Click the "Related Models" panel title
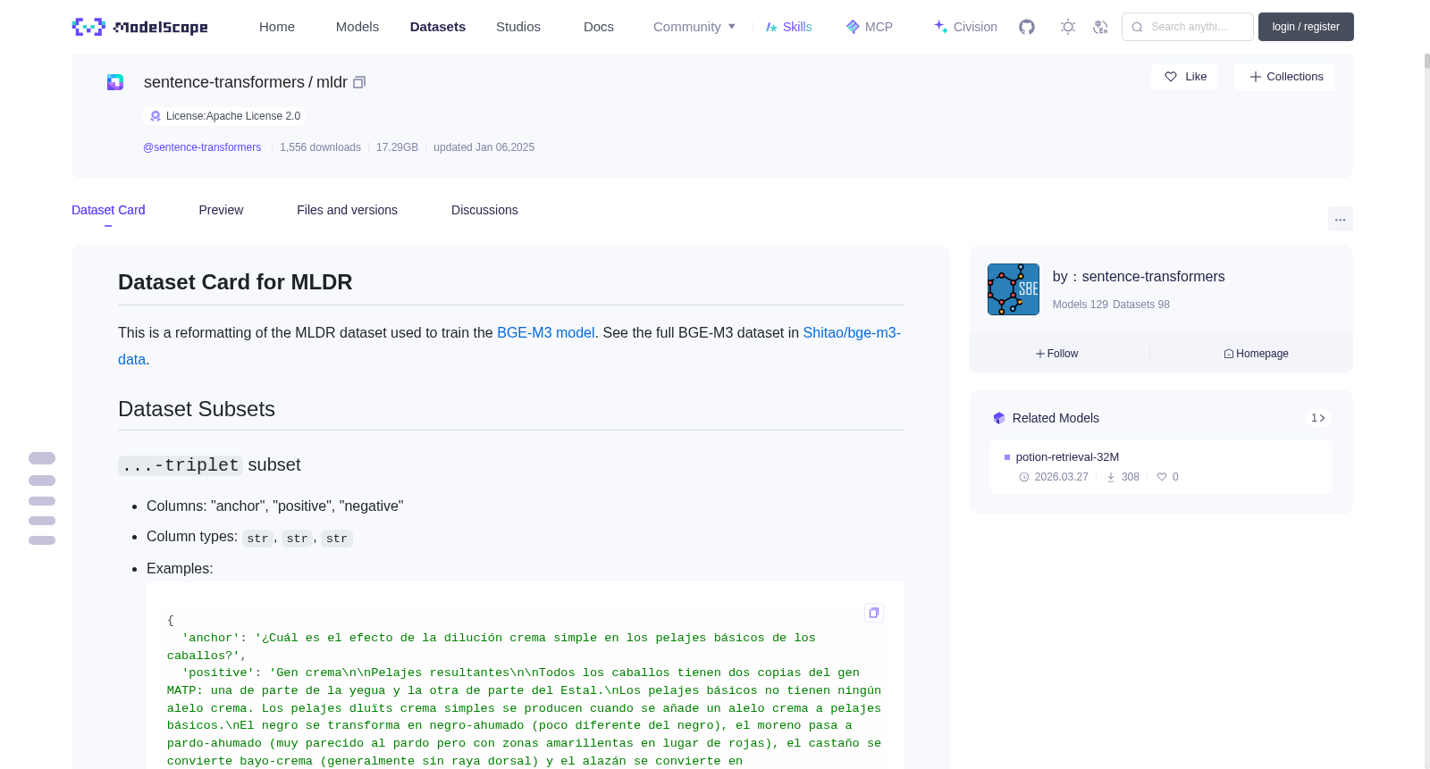 [x=1056, y=418]
